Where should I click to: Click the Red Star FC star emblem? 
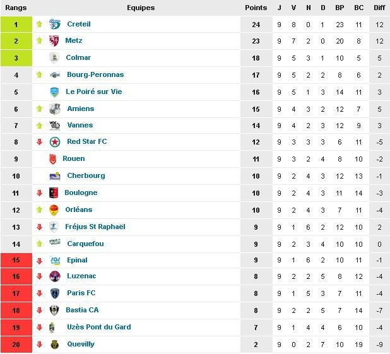pos(55,142)
